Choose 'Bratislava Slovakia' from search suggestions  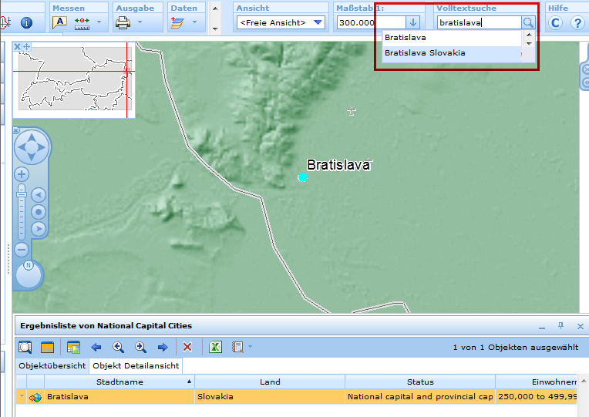pyautogui.click(x=425, y=53)
